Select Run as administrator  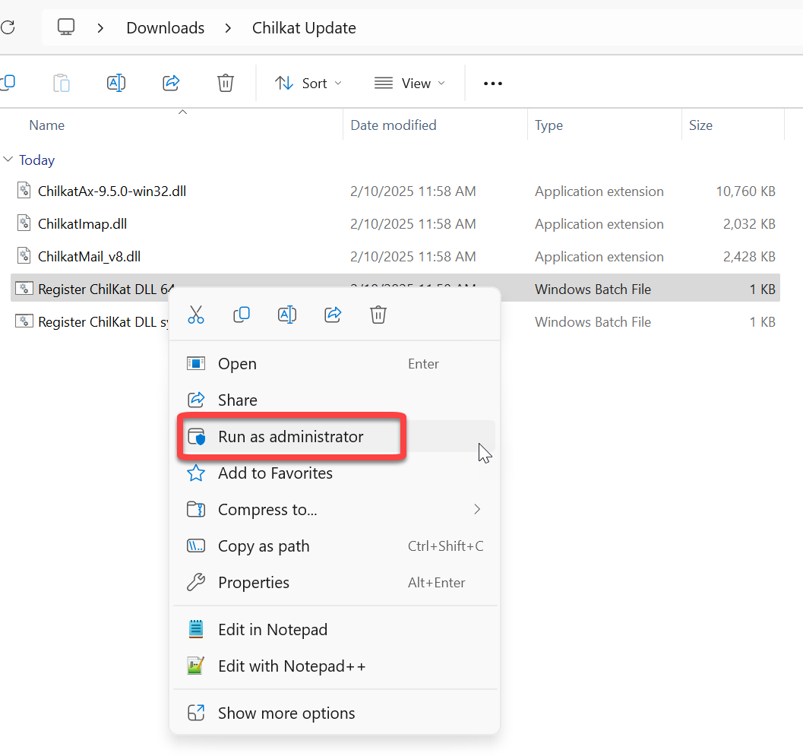point(291,437)
